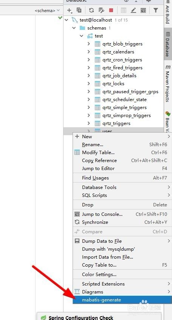Screen dimensions: 172x320
Task: Select qrtz_scheduler_state table name
Action: tap(124, 100)
